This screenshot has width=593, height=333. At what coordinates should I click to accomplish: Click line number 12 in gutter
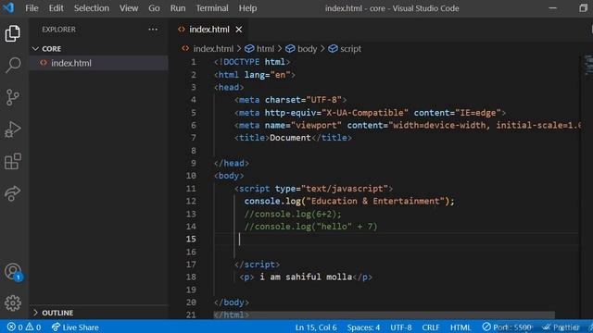pos(191,201)
